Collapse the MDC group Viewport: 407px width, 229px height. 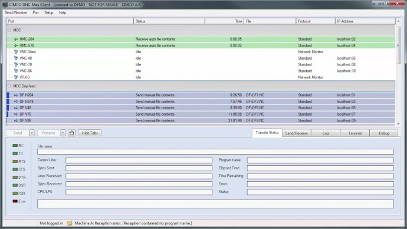pos(9,30)
